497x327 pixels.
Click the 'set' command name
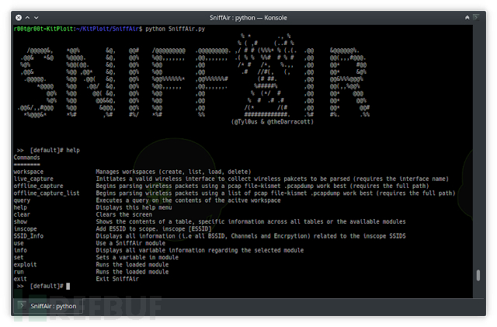pos(19,258)
